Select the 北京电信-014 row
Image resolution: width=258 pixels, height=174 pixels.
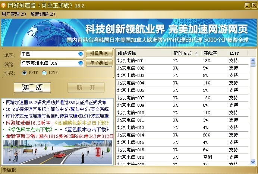click(182, 135)
